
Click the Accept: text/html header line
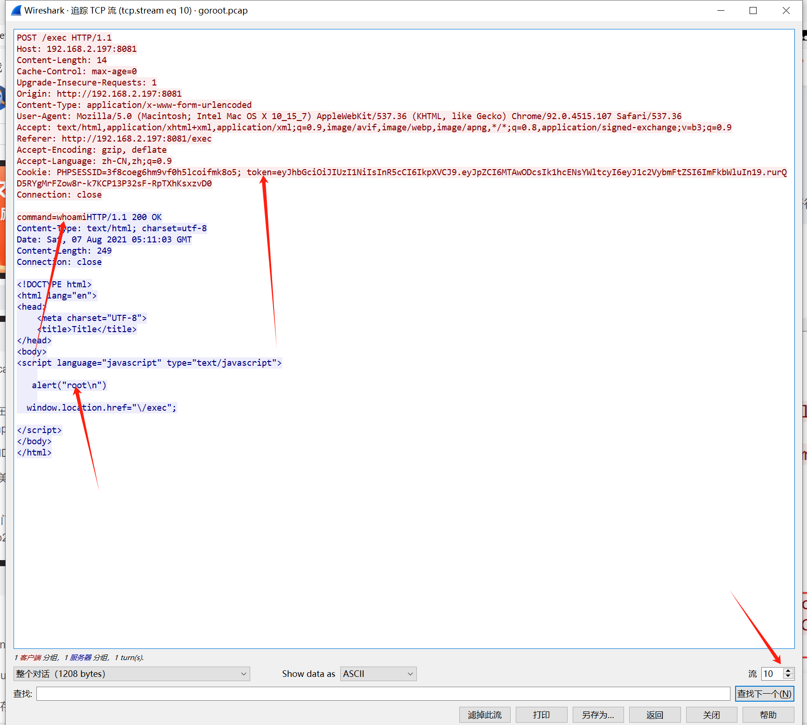tap(374, 128)
